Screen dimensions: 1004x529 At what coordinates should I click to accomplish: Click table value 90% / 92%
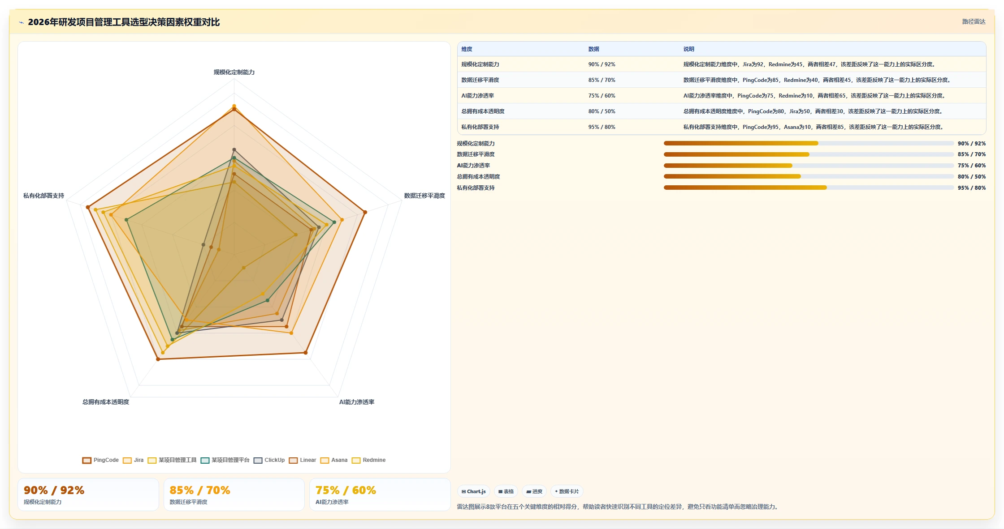click(x=602, y=64)
